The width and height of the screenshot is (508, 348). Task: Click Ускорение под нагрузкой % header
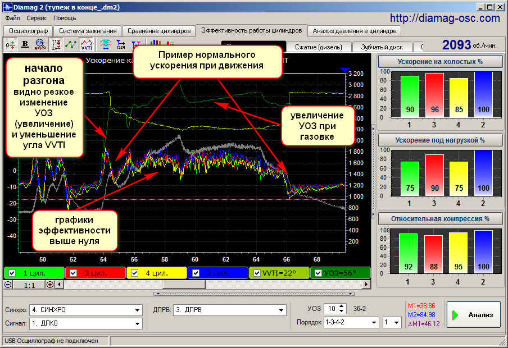[440, 140]
